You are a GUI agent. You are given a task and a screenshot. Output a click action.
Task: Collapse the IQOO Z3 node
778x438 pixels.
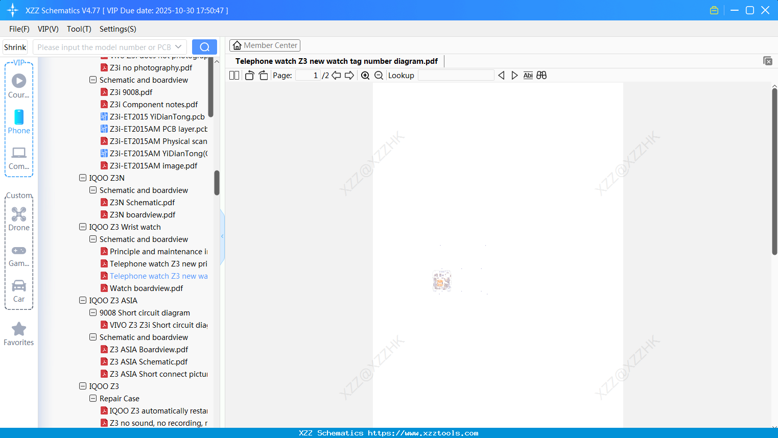pyautogui.click(x=83, y=386)
